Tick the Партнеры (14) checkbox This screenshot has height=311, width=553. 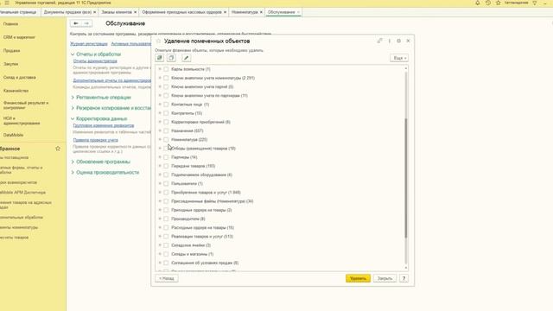(166, 157)
